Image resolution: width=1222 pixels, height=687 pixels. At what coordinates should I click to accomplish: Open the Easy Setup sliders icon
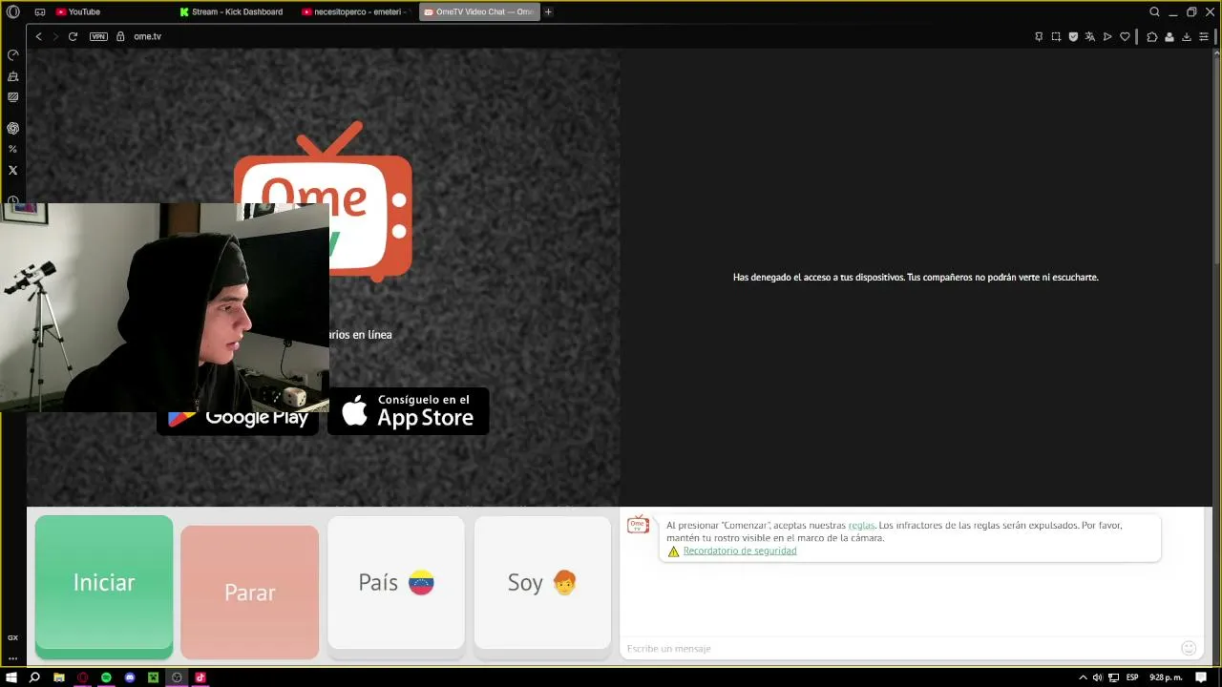(x=1204, y=36)
